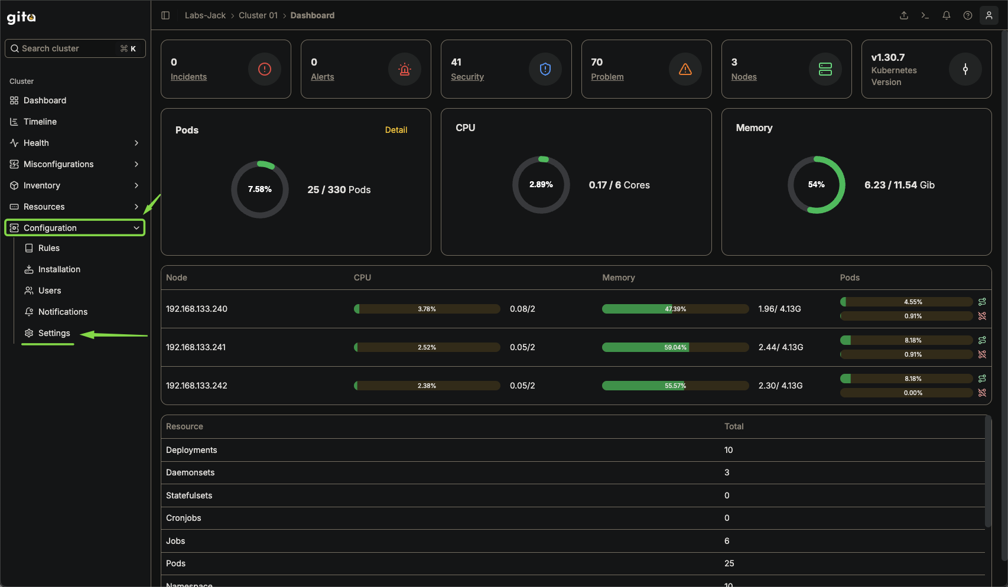Click the Incidents alert circle icon
1008x587 pixels.
coord(265,69)
